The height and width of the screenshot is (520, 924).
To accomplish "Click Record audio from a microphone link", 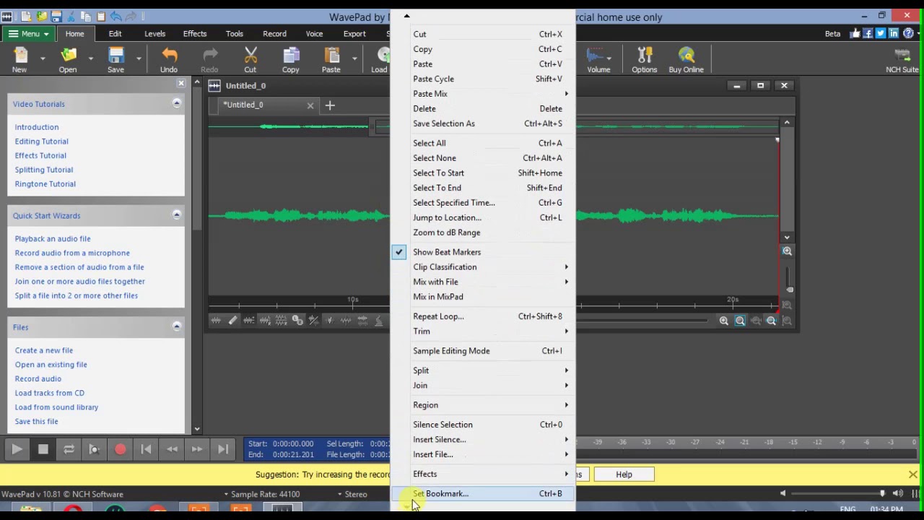I will pyautogui.click(x=72, y=253).
